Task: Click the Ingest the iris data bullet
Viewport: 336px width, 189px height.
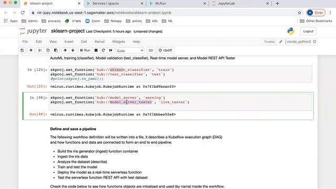Action: tap(72, 156)
